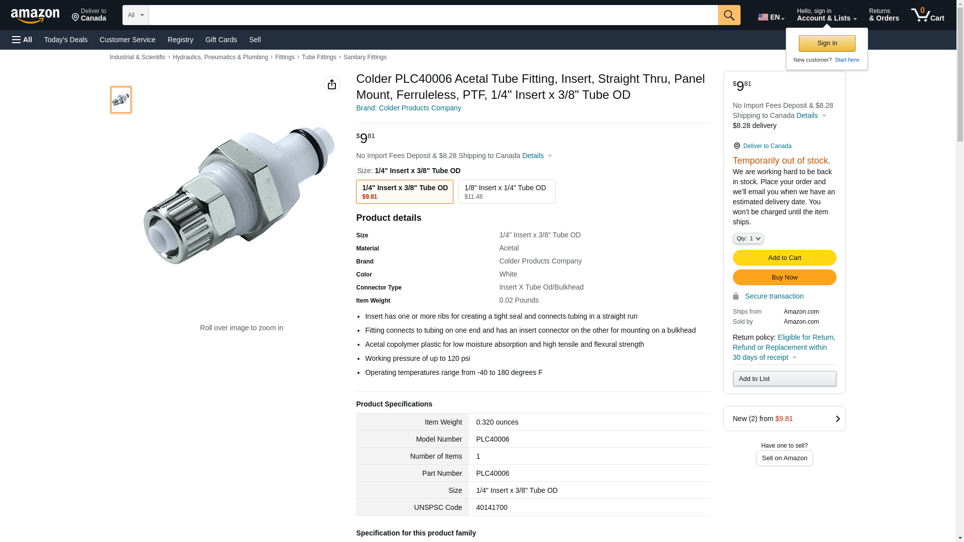Click the EN language flag selector
Viewport: 964px width, 542px height.
tap(771, 17)
